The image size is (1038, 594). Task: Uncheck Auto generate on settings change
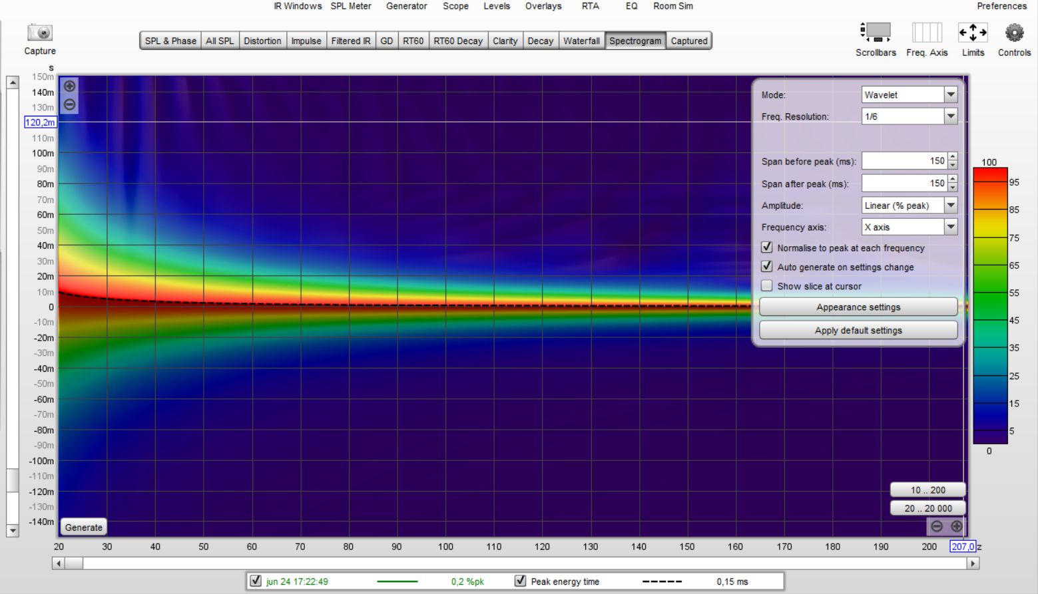point(767,267)
